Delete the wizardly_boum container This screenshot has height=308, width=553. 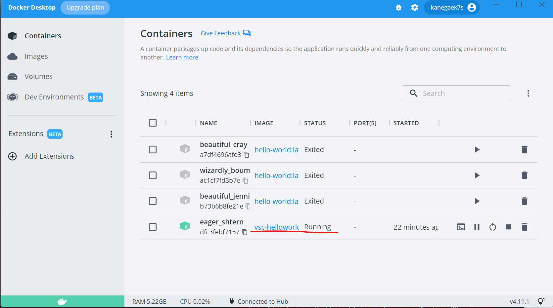coord(525,175)
